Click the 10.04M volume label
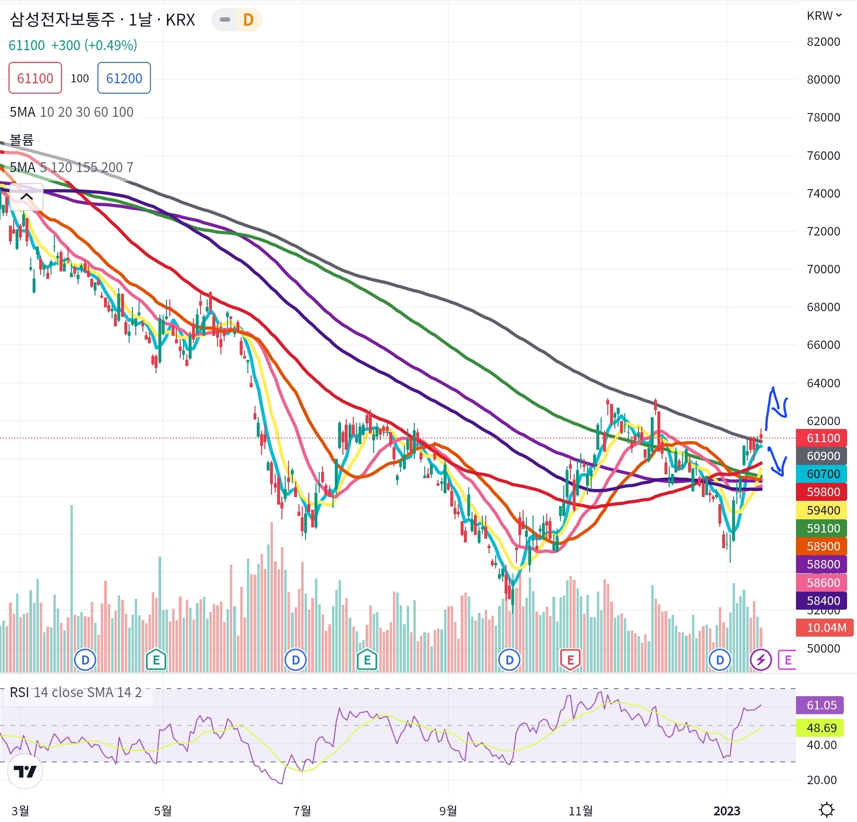 click(825, 628)
